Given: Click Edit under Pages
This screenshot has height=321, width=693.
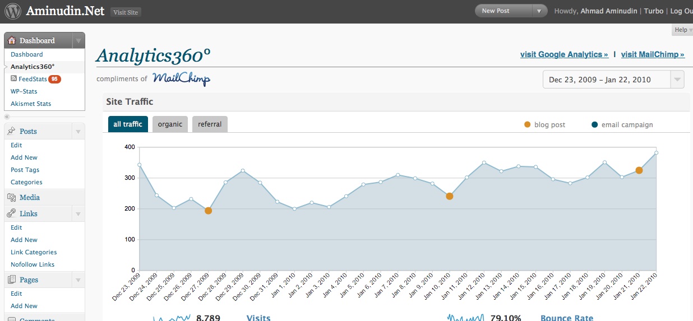Looking at the screenshot, I should pos(16,294).
